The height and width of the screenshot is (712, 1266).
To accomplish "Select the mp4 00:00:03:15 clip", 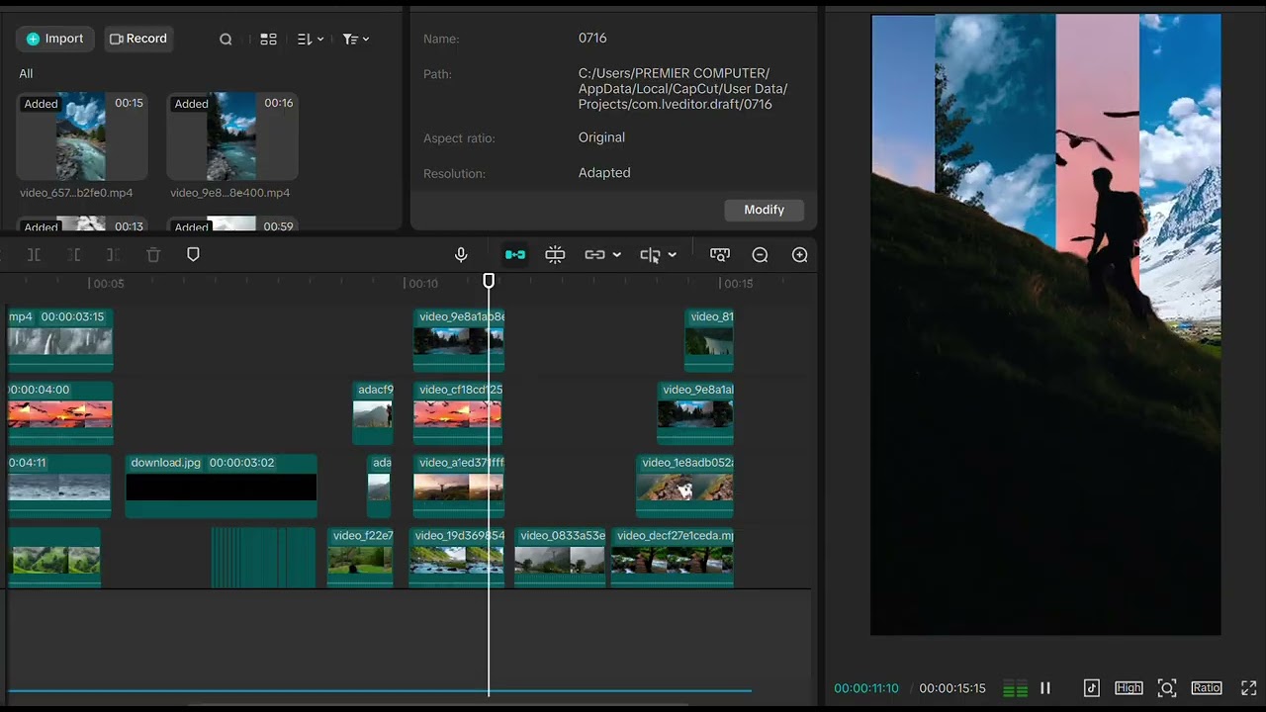I will coord(60,340).
